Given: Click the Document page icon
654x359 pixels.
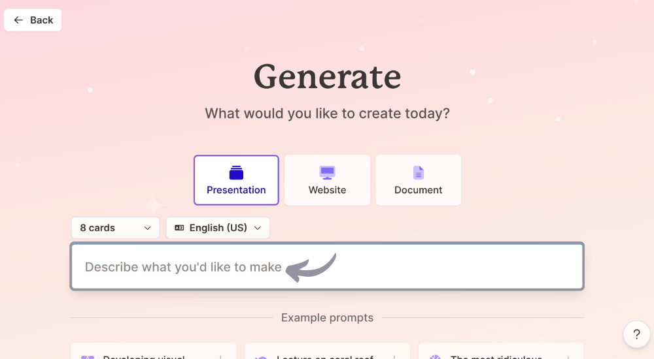Looking at the screenshot, I should click(419, 173).
